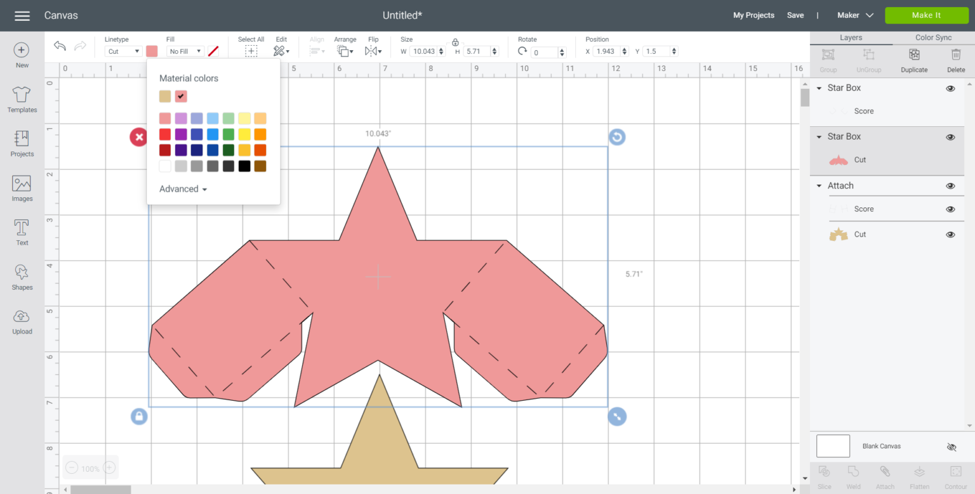Open My Projects
Image resolution: width=975 pixels, height=494 pixels.
point(753,15)
